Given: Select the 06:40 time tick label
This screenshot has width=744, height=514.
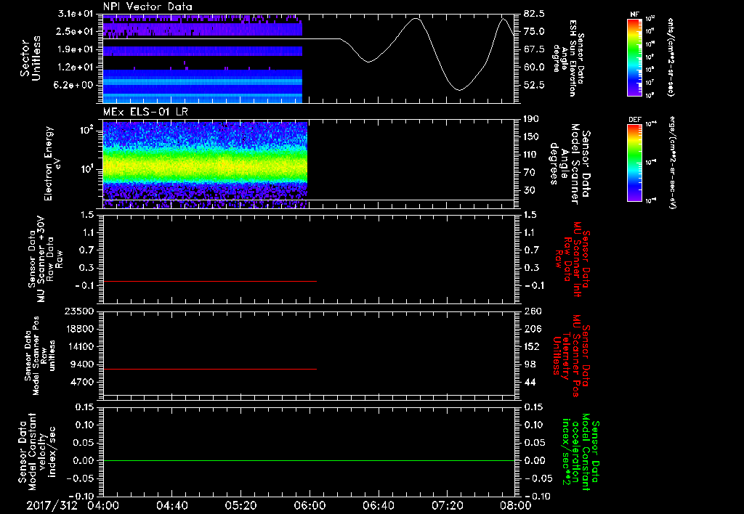Looking at the screenshot, I should [x=378, y=505].
